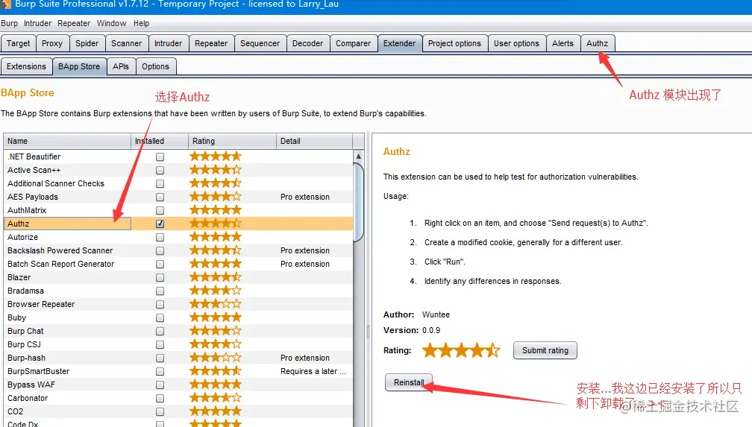
Task: Open the Intruder menu in menu bar
Action: tap(37, 23)
